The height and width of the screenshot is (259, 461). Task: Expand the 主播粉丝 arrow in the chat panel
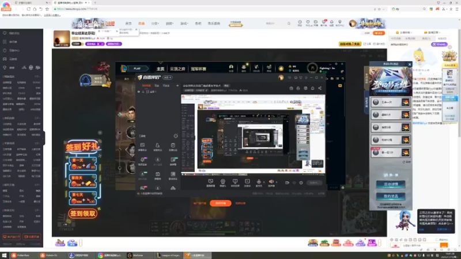[411, 33]
